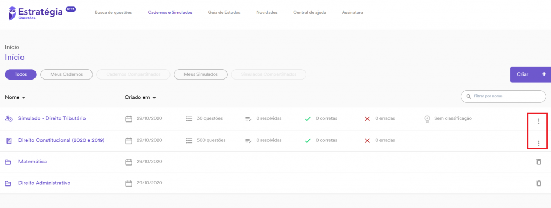This screenshot has height=208, width=551.
Task: Click the plus icon on Criar
Action: click(544, 74)
